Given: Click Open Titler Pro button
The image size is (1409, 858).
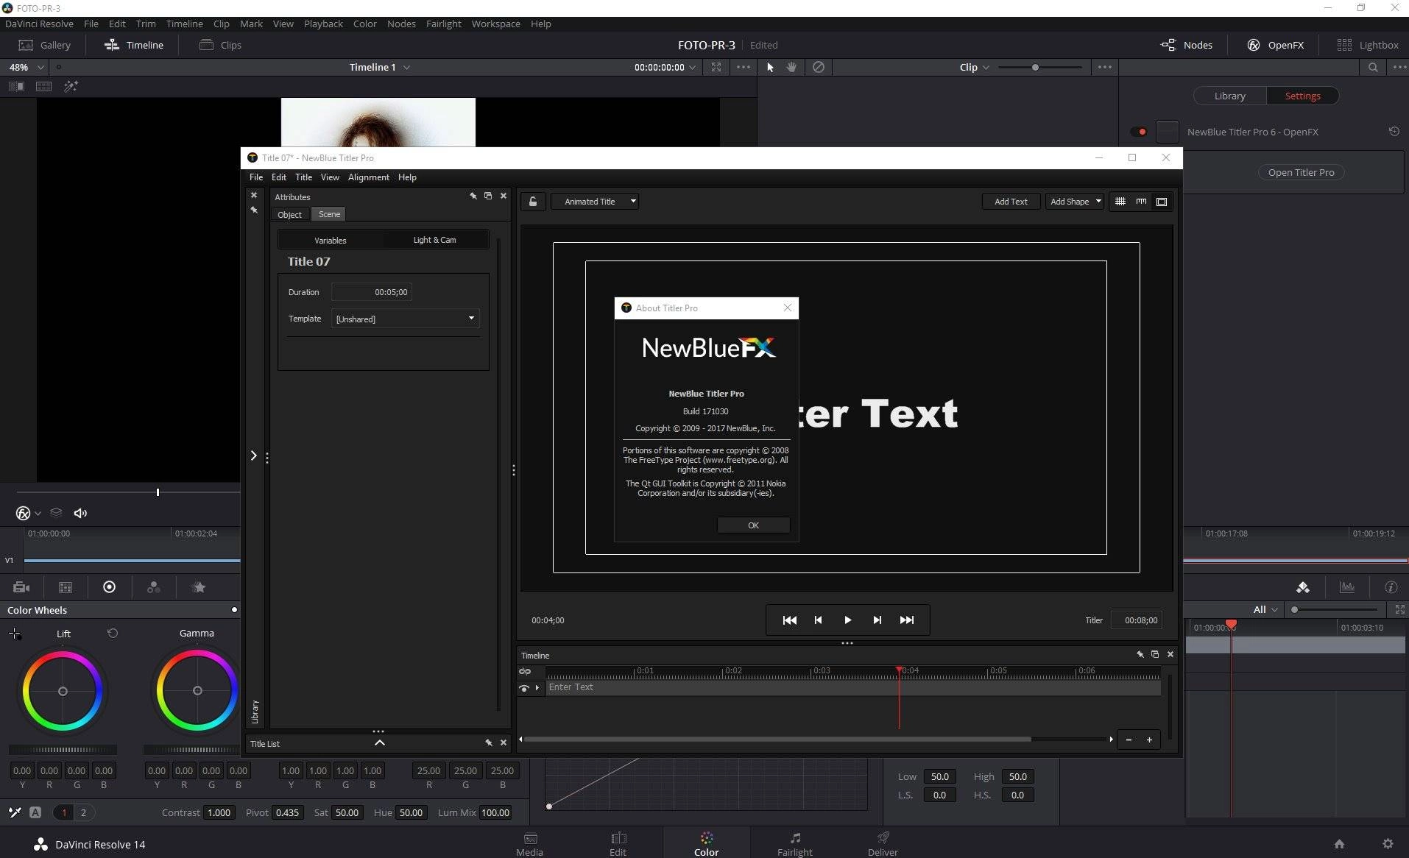Looking at the screenshot, I should (1301, 172).
